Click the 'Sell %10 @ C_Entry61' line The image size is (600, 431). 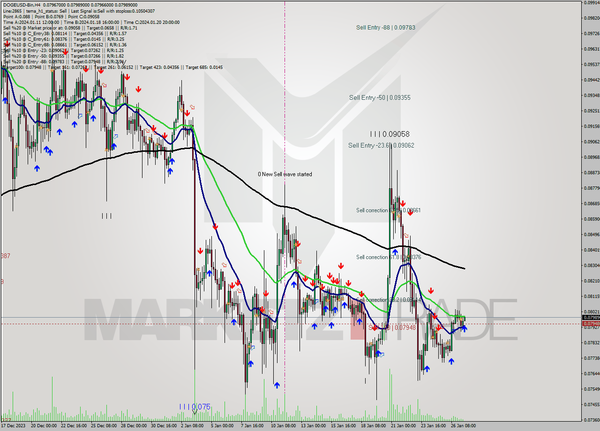click(63, 39)
